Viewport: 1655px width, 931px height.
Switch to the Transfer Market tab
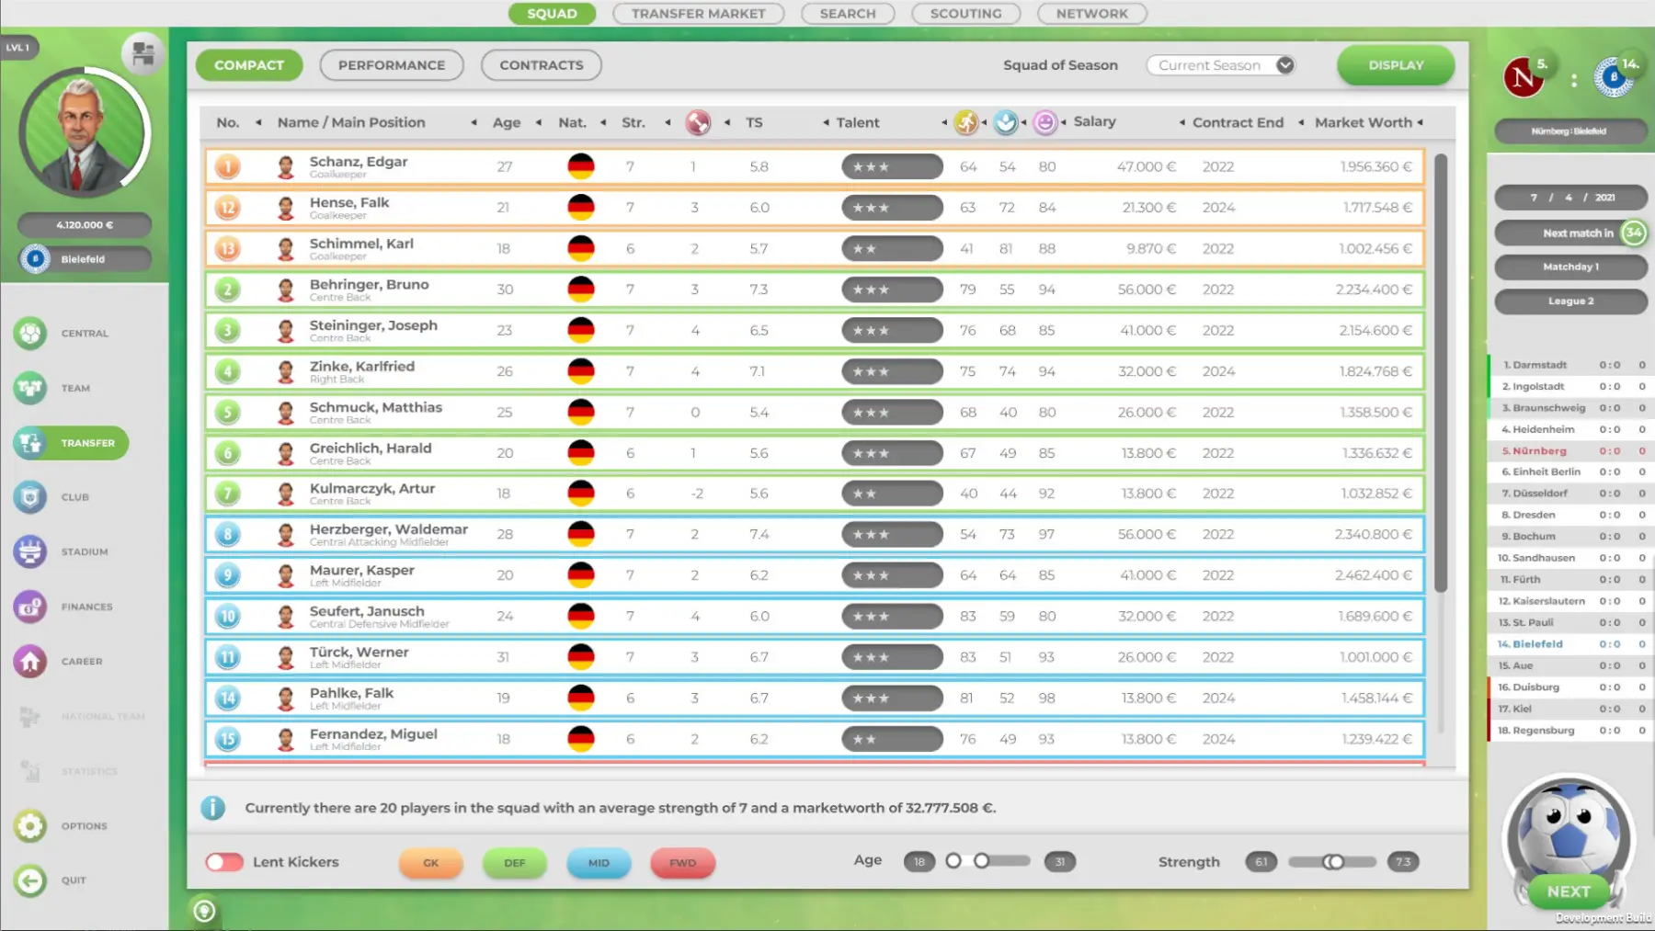pos(698,14)
